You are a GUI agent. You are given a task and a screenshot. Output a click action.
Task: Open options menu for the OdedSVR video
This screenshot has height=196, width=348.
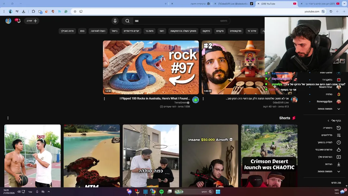[203, 99]
